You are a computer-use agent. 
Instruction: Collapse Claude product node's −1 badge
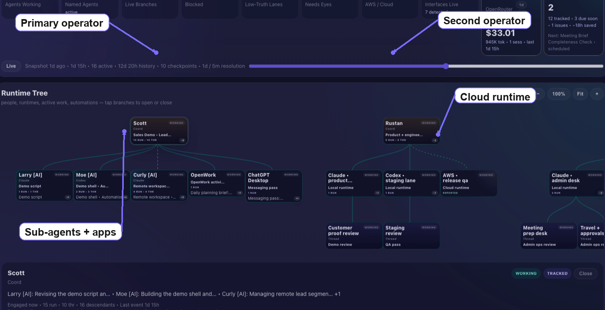[x=377, y=193]
